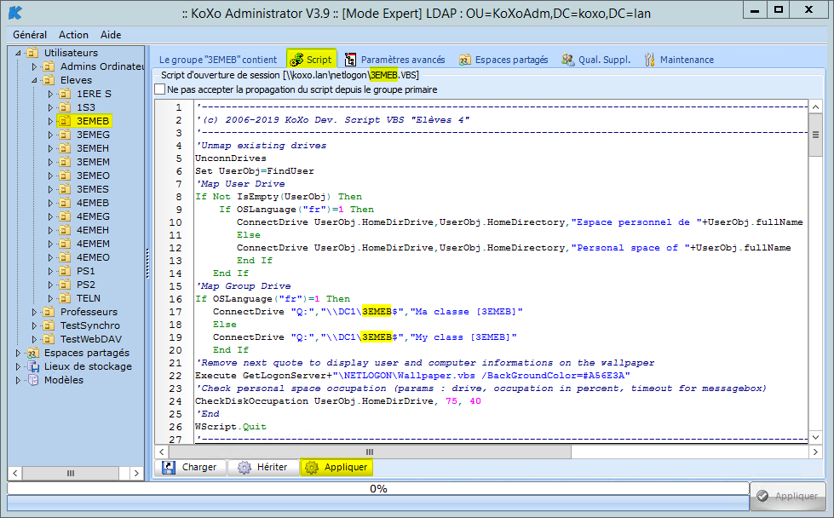
Task: Select the 3EMES group in the tree
Action: click(x=93, y=189)
